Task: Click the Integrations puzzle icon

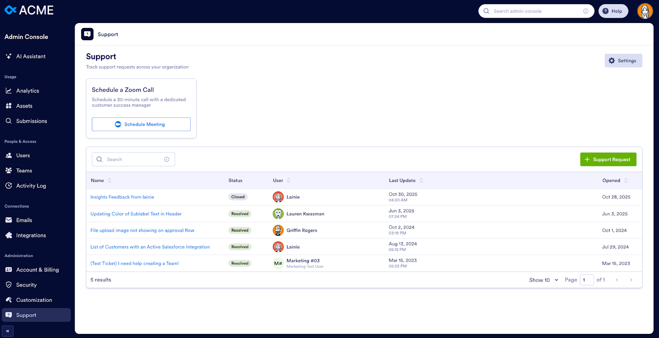Action: pos(9,235)
